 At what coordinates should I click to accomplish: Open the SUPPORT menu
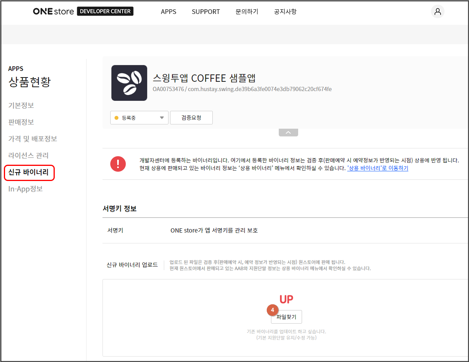(206, 12)
